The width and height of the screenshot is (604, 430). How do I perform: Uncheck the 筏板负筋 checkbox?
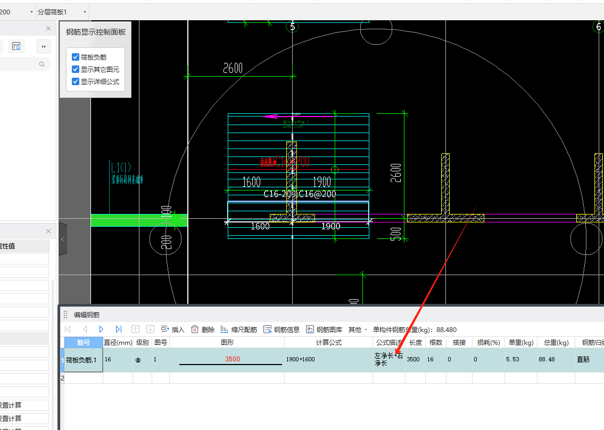click(x=76, y=57)
